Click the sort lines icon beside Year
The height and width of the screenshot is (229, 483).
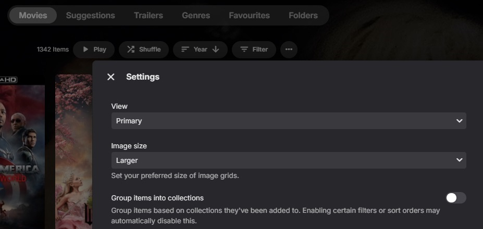tap(184, 49)
